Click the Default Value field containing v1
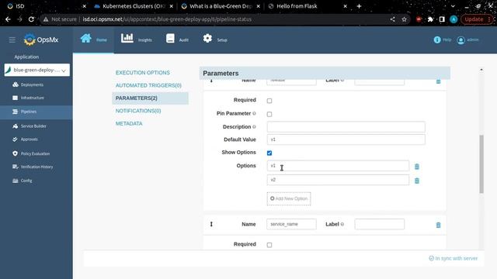This screenshot has width=497, height=279. click(x=346, y=139)
